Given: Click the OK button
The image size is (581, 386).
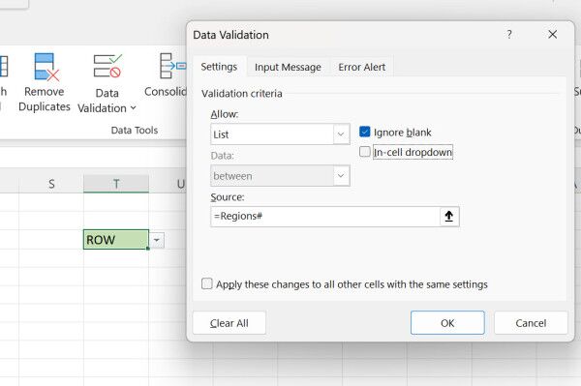Looking at the screenshot, I should (447, 323).
